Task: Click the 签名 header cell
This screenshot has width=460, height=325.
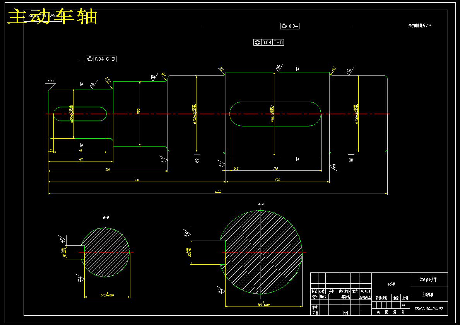Action: [355, 292]
